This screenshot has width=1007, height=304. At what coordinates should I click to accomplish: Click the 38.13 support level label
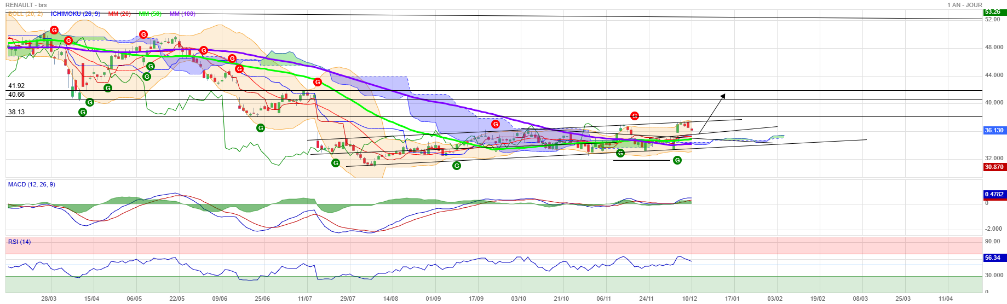(16, 112)
